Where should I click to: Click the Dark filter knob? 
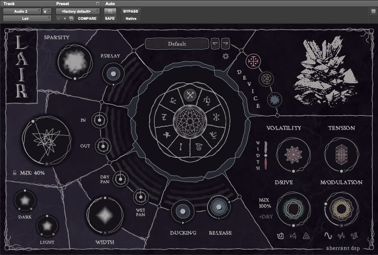click(25, 201)
